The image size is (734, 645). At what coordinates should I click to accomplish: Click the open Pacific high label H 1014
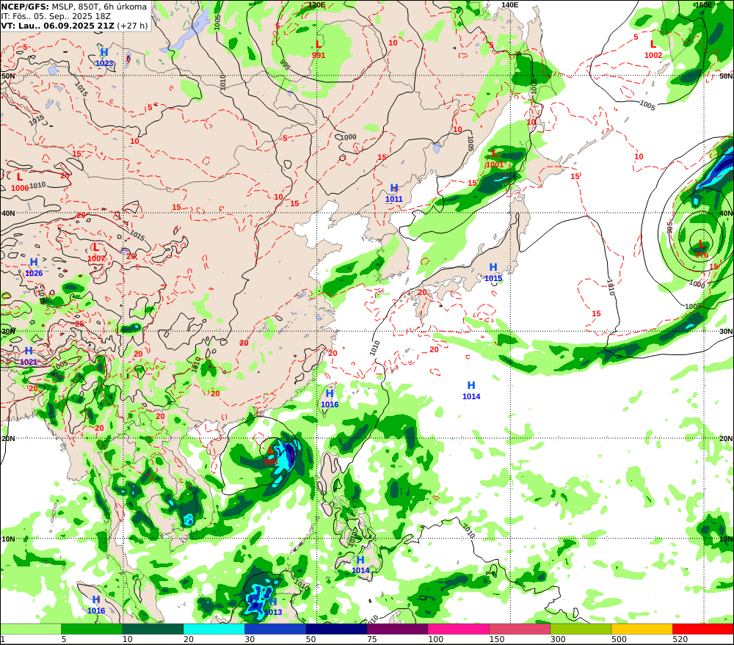471,390
